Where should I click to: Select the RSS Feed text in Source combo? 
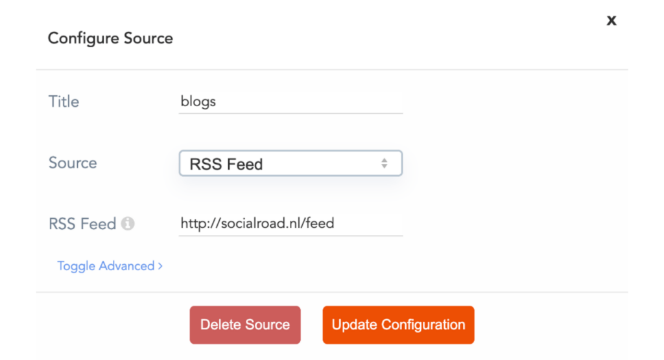pos(226,164)
